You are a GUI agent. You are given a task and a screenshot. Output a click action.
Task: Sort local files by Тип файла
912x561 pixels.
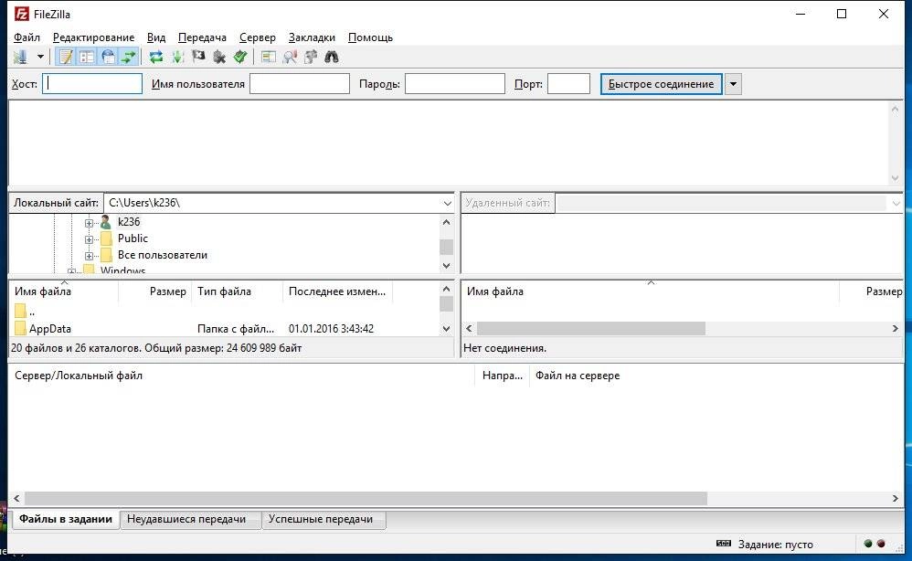coord(238,291)
